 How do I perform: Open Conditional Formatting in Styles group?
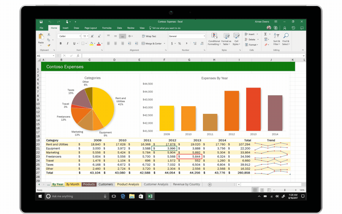(x=214, y=38)
